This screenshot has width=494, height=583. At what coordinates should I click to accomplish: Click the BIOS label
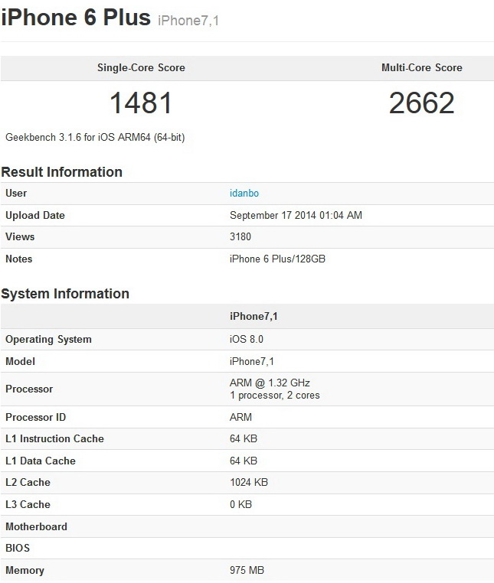[18, 548]
